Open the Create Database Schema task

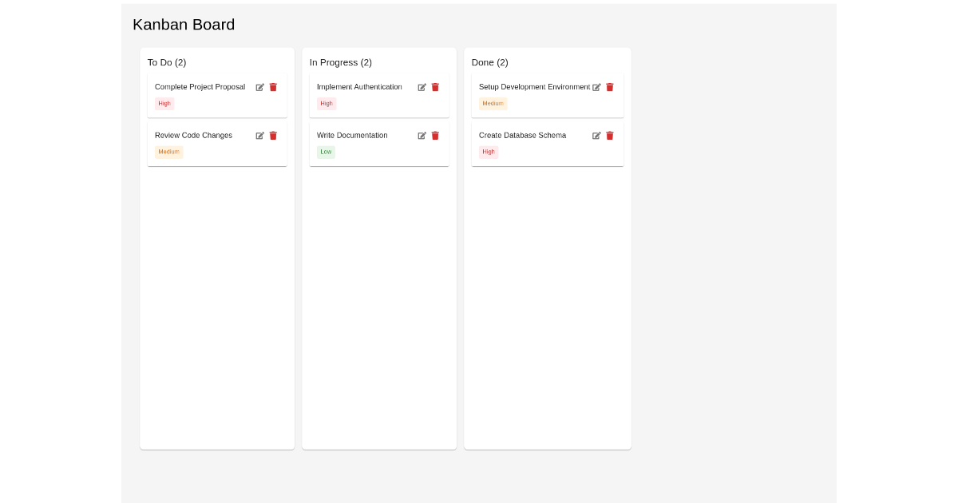click(x=522, y=136)
